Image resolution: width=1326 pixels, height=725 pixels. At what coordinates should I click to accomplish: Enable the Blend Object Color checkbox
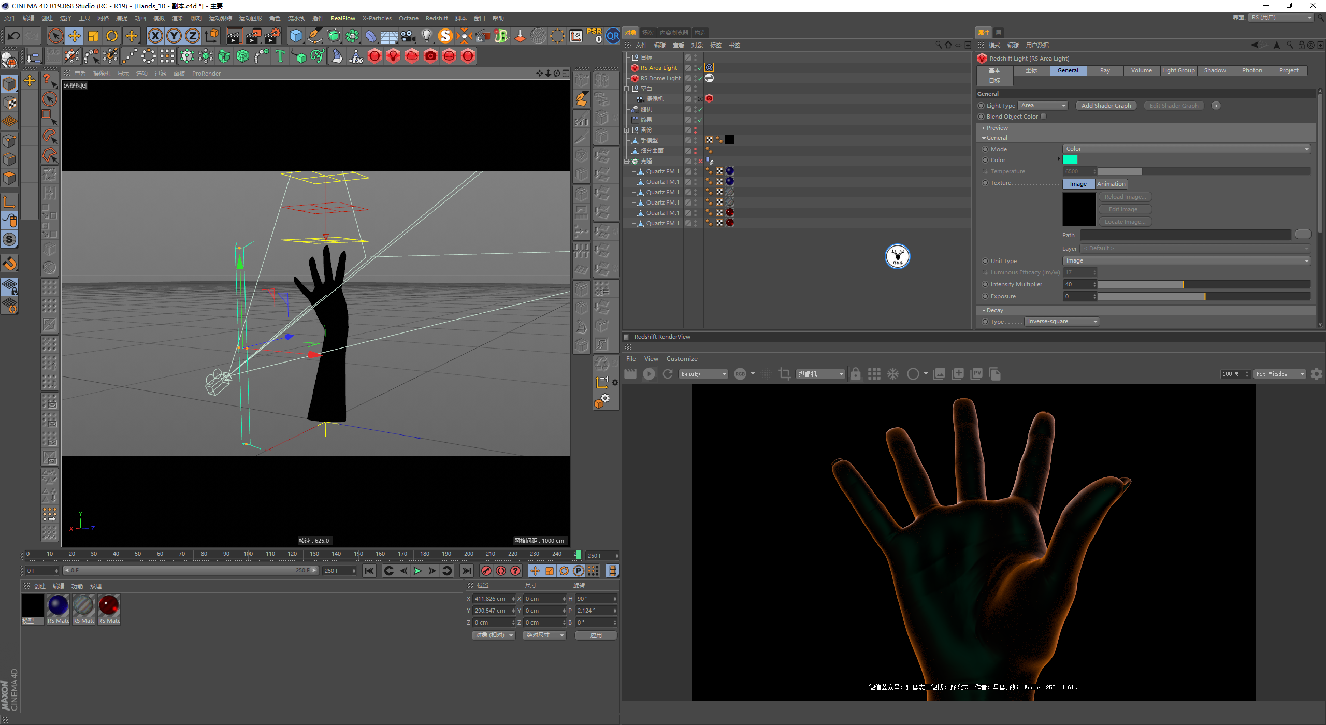pos(1044,117)
